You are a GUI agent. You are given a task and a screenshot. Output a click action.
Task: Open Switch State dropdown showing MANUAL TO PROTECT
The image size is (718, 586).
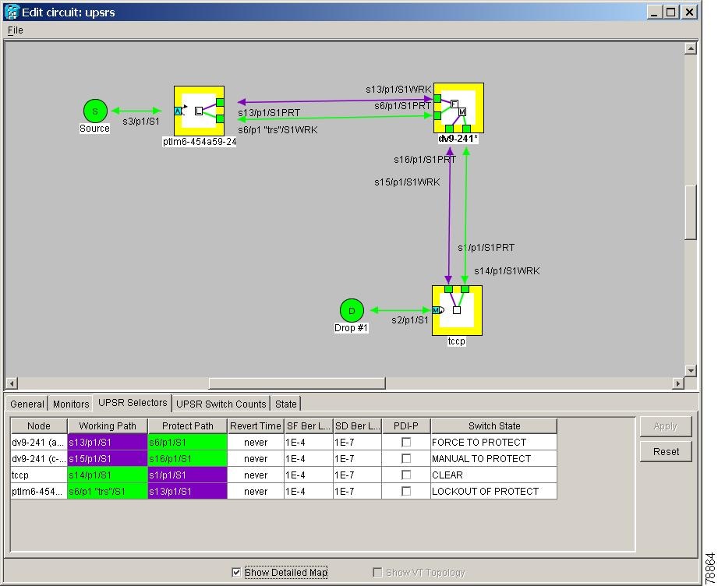pyautogui.click(x=494, y=459)
